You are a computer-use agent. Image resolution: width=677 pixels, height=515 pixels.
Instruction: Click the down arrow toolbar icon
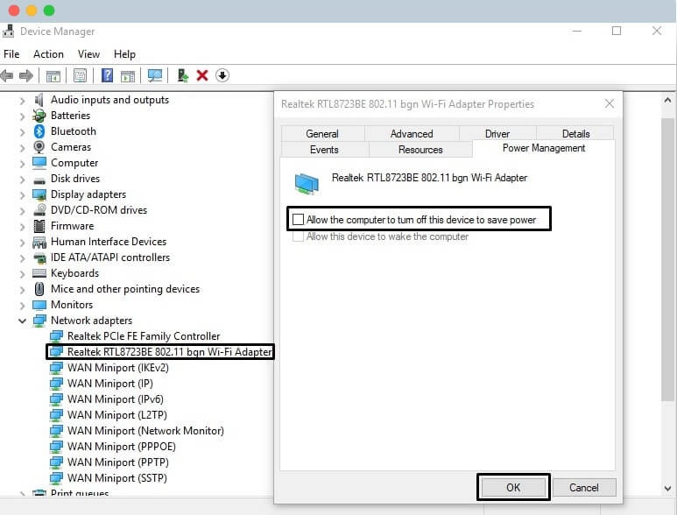click(x=222, y=75)
